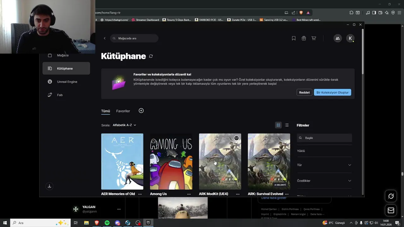The width and height of the screenshot is (404, 227).
Task: Open the Windows Start menu
Action: coord(5,223)
